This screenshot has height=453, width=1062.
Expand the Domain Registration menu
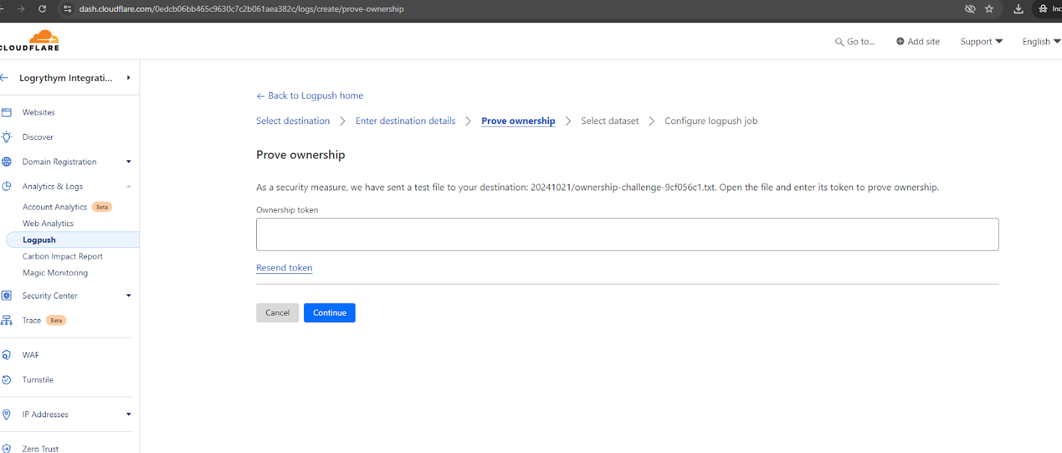pos(129,162)
